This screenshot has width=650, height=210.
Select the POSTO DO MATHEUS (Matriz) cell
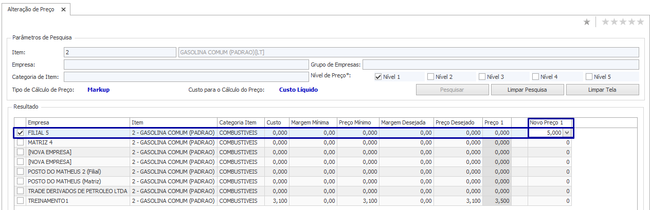point(78,181)
